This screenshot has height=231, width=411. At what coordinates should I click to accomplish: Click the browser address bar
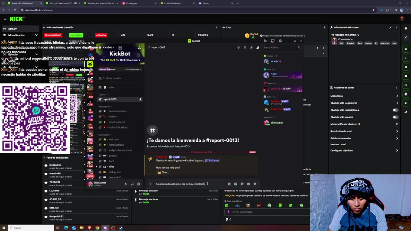[x=193, y=10]
